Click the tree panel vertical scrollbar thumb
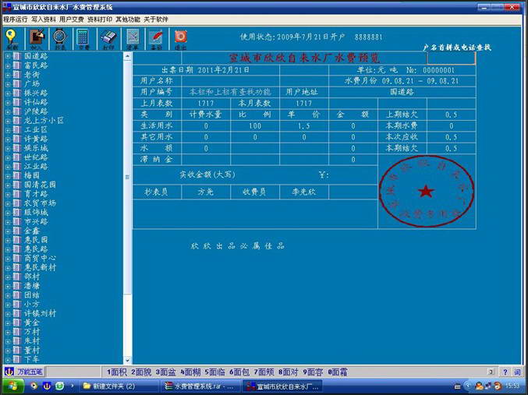This screenshot has height=395, width=528. (127, 177)
